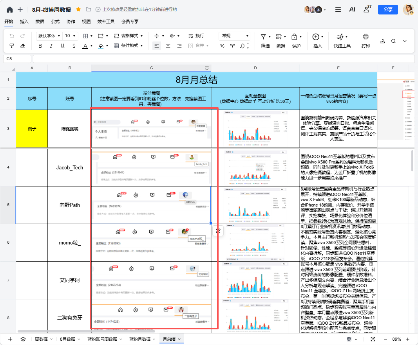Switch to the 数据 ribbon tab
The width and height of the screenshot is (418, 345).
[x=40, y=22]
